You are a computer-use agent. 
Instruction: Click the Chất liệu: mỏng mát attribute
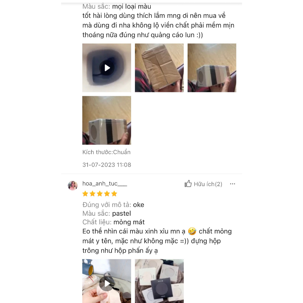(113, 222)
